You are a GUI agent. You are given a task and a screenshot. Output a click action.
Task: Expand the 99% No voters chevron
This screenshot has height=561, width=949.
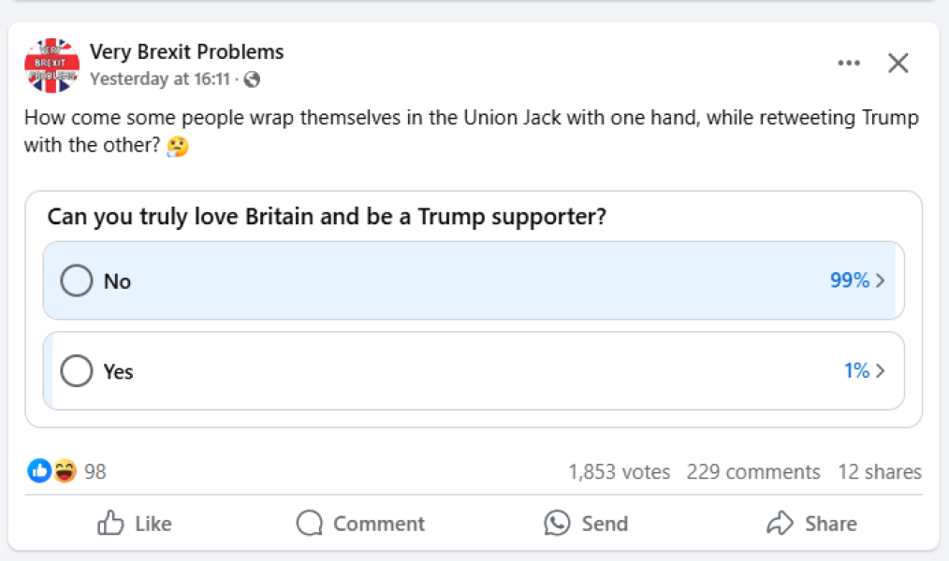(x=880, y=280)
